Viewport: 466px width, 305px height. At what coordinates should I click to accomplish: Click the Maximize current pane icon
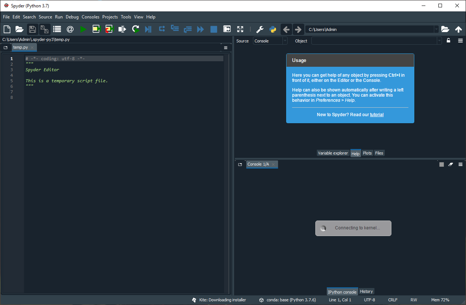point(227,29)
